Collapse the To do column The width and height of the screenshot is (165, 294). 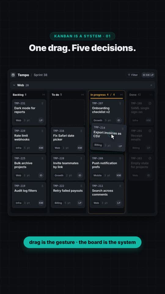coord(82,95)
